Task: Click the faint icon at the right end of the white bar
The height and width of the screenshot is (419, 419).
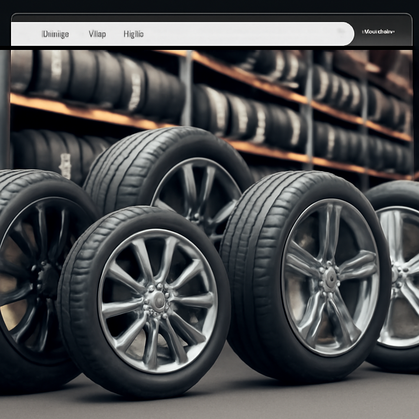Action: (x=340, y=31)
